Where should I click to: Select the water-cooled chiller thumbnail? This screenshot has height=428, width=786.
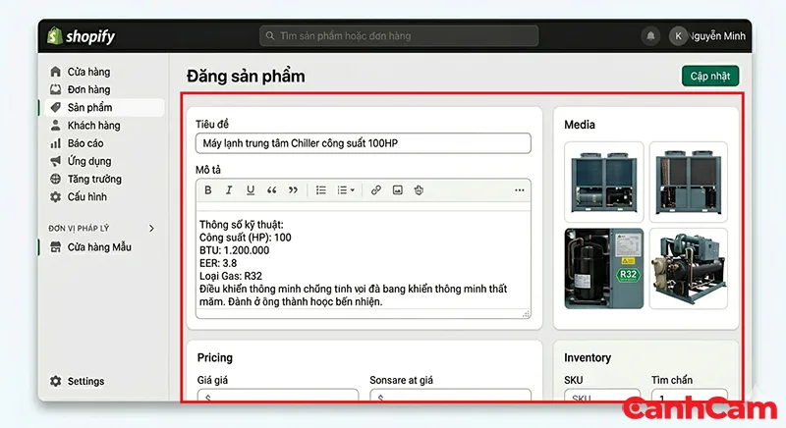click(x=689, y=268)
